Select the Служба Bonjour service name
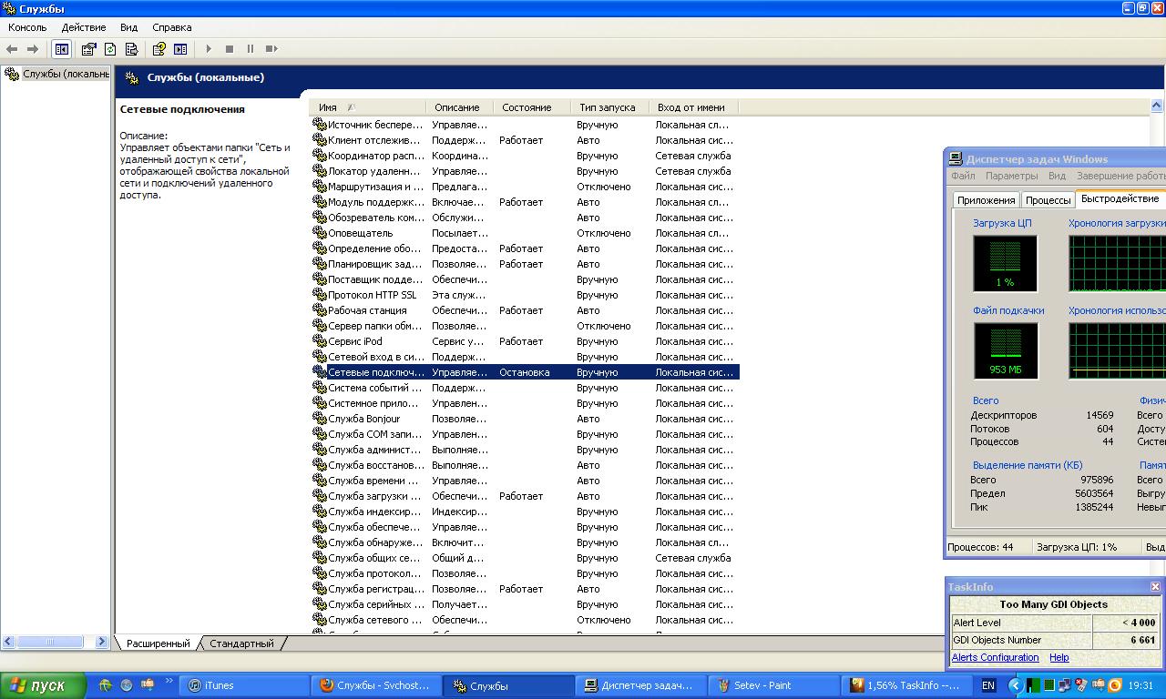 364,419
